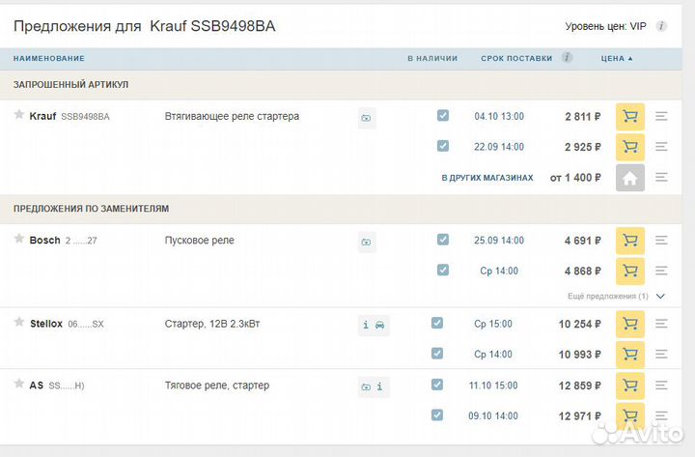
Task: Open other stores home icon button
Action: pos(629,178)
